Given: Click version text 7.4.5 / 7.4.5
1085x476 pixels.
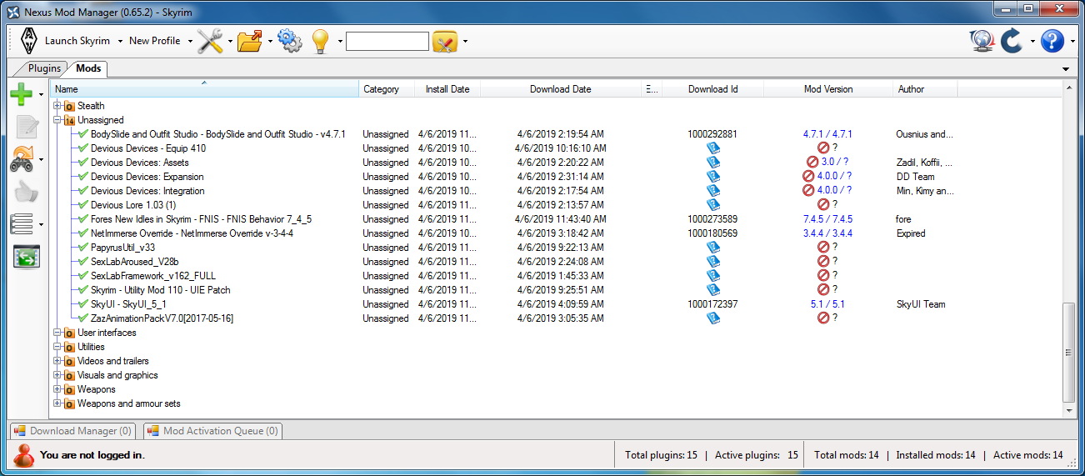Looking at the screenshot, I should click(x=827, y=219).
